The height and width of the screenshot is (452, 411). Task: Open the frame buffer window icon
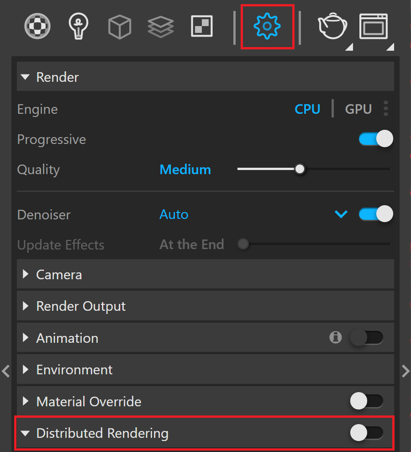[x=374, y=26]
